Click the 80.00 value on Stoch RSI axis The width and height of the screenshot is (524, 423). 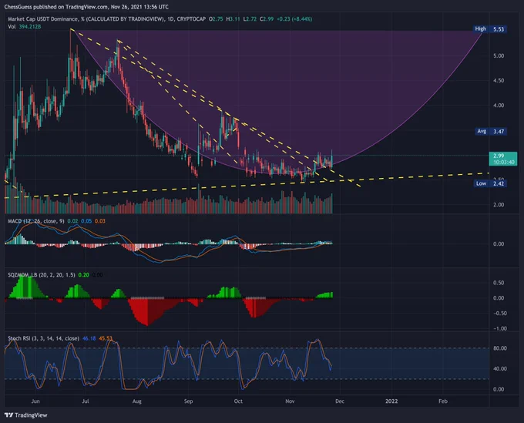pos(500,348)
